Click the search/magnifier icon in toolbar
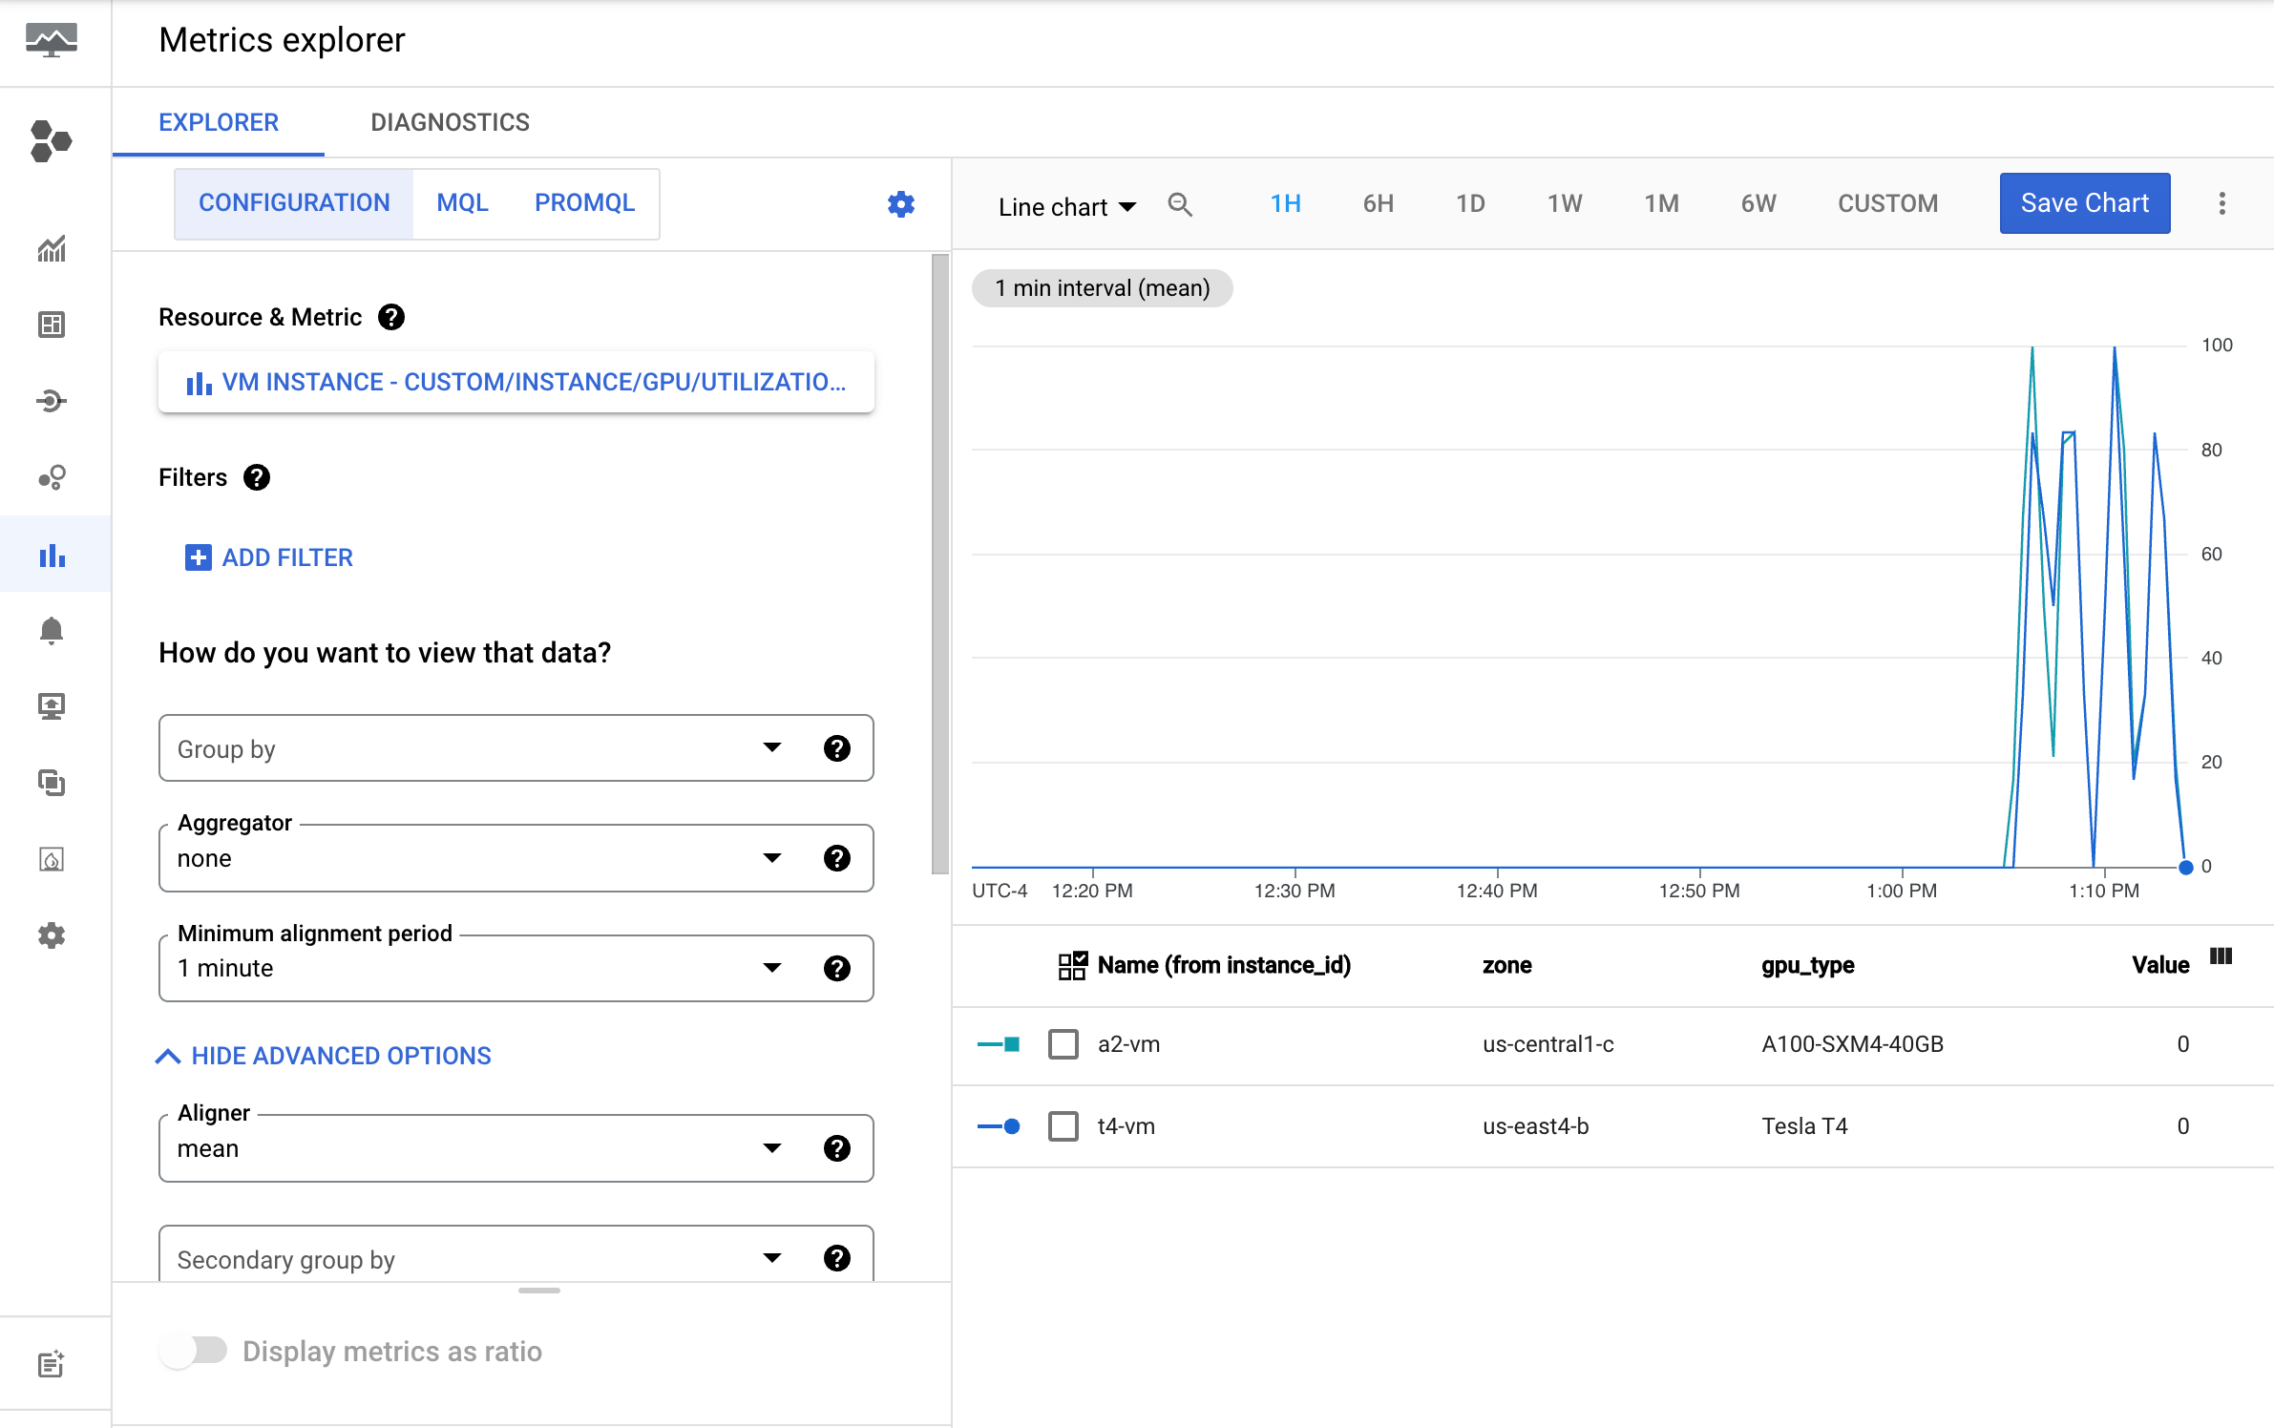This screenshot has width=2274, height=1428. 1180,200
